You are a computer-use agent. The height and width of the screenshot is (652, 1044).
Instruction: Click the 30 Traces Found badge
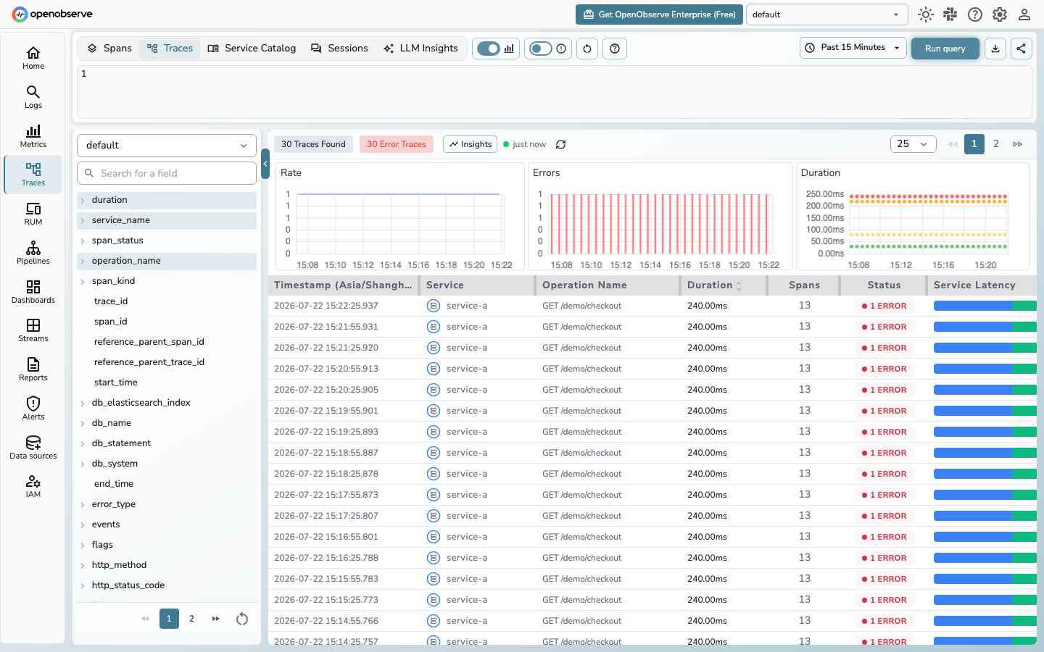tap(313, 144)
